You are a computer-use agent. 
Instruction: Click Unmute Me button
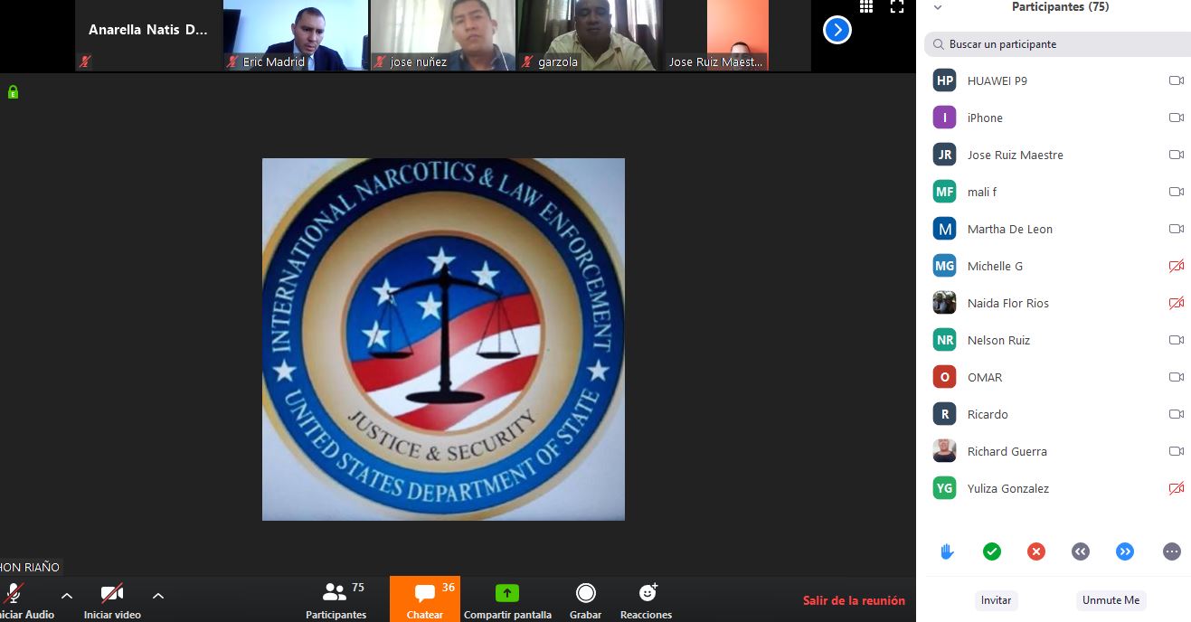tap(1111, 600)
